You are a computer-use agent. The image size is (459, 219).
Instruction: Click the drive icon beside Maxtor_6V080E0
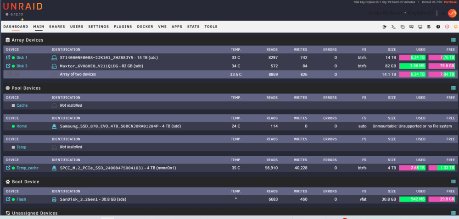pos(54,66)
